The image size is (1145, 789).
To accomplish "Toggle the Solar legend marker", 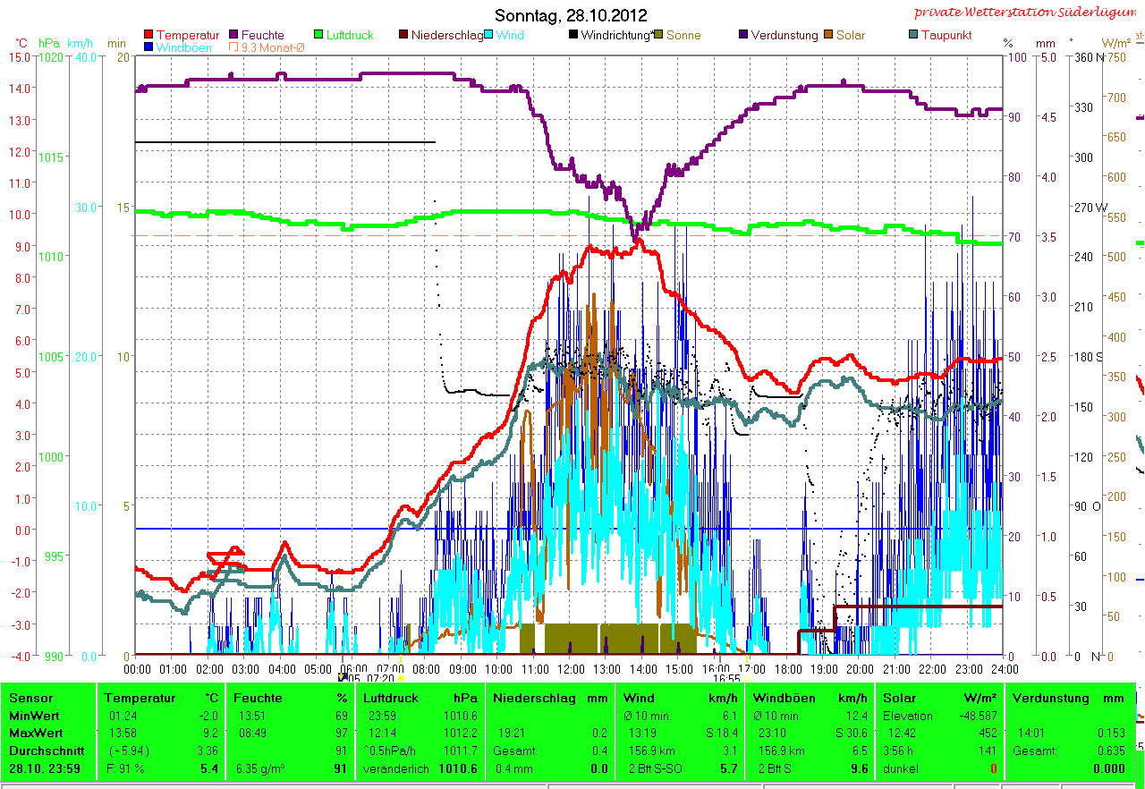I will coord(828,35).
